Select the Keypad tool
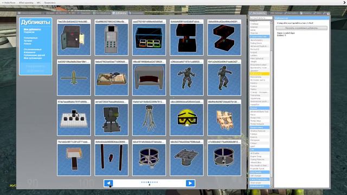Screen dimensions: 347x195 259,53
